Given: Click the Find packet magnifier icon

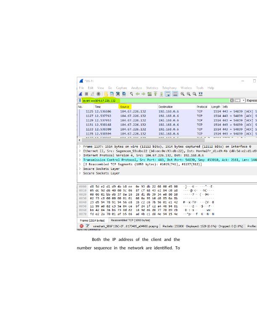Looking at the screenshot, I should pos(131,94).
